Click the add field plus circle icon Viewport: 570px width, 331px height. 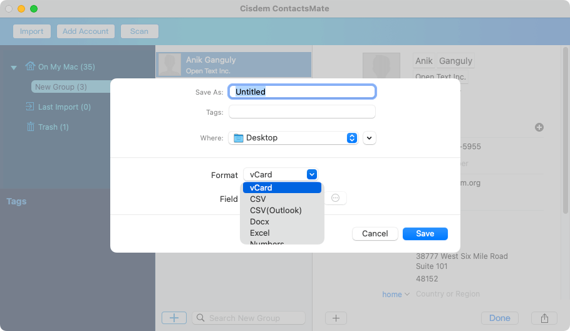[x=539, y=127]
